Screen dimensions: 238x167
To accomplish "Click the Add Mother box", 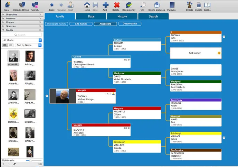I will click(x=196, y=53).
